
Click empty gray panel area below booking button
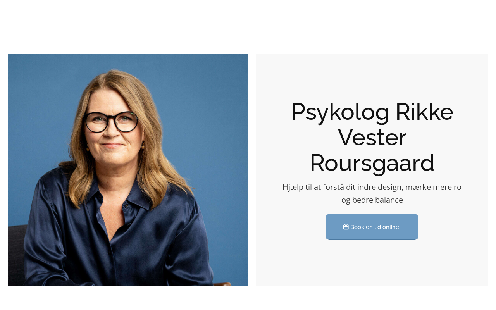coord(372,263)
